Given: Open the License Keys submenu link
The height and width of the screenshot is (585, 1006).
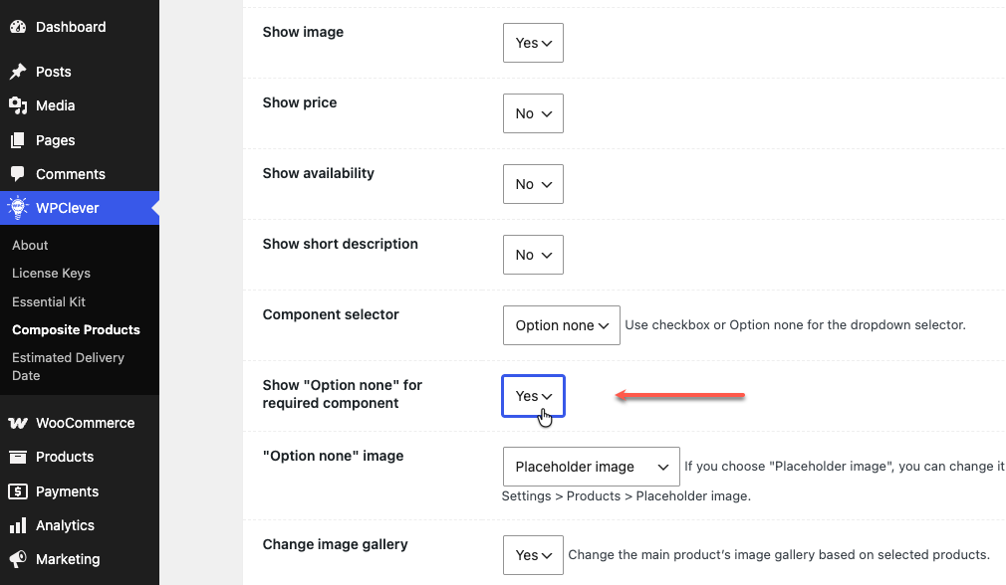Looking at the screenshot, I should pyautogui.click(x=52, y=274).
